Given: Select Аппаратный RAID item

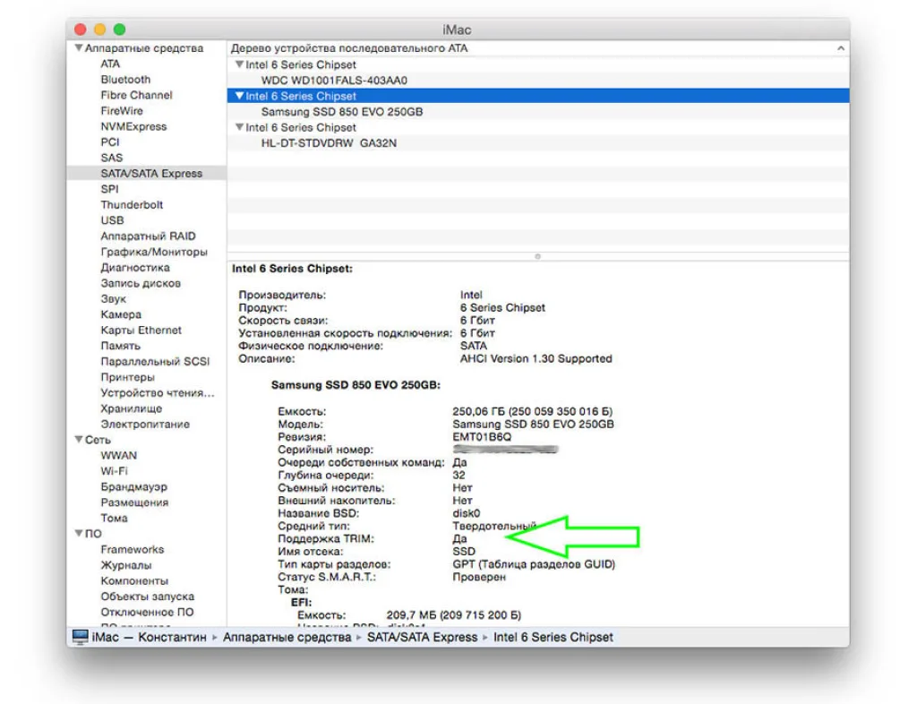Looking at the screenshot, I should (148, 236).
